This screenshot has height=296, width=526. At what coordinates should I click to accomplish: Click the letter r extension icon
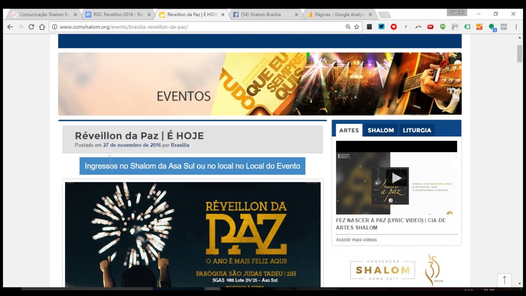[x=406, y=27]
